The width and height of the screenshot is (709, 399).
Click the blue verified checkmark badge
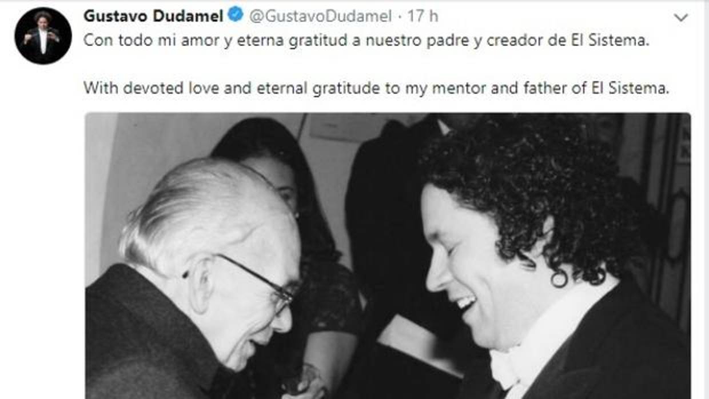(235, 15)
